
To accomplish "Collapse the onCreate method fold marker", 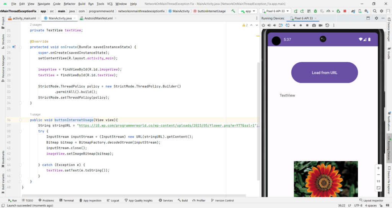I will point(21,47).
